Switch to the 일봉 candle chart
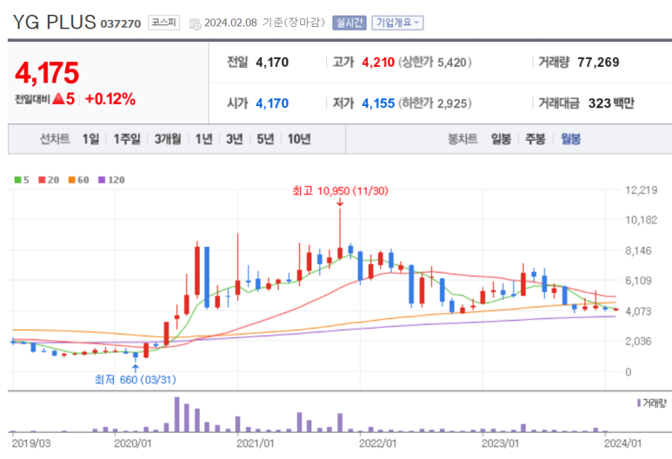Screen dimensions: 672x459 point(501,139)
